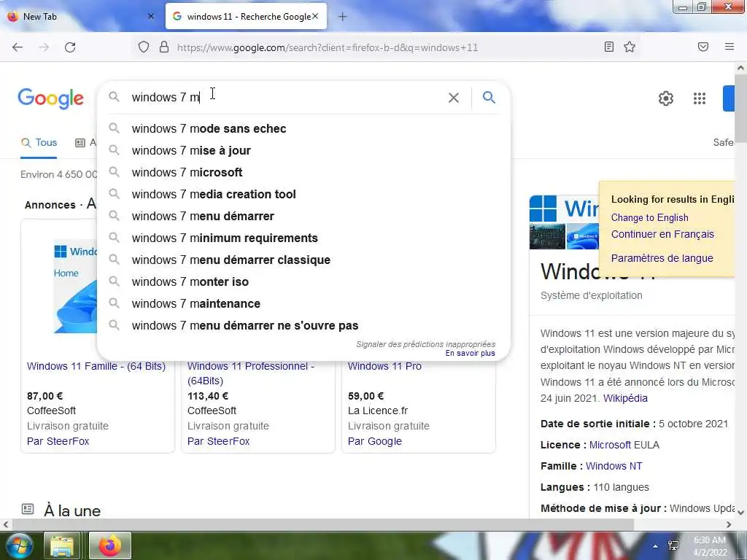The image size is (747, 560).
Task: Open Google settings gear icon
Action: (x=665, y=98)
